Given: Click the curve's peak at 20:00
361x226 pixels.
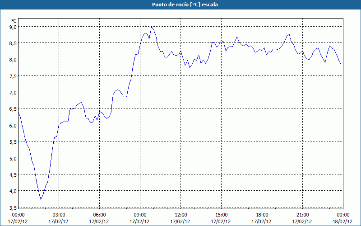Looking at the screenshot, I should pos(289,33).
